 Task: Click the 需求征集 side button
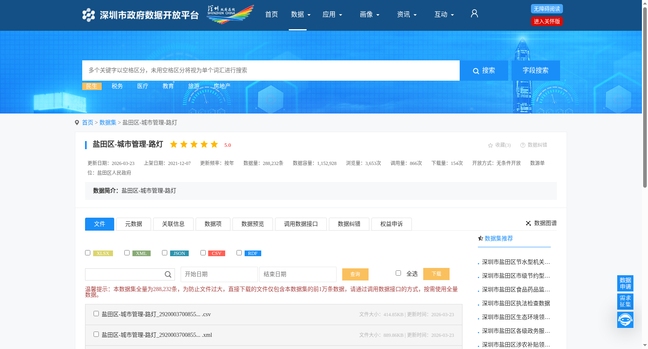point(625,301)
